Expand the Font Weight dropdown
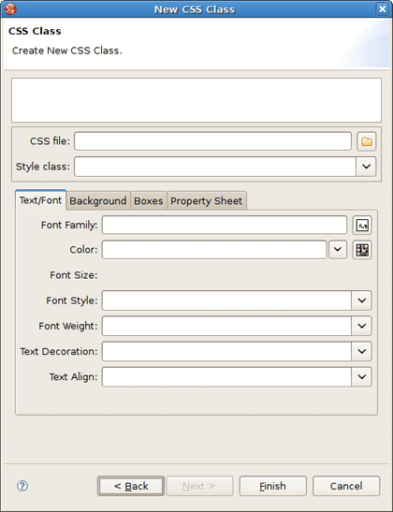Image resolution: width=393 pixels, height=512 pixels. tap(362, 326)
